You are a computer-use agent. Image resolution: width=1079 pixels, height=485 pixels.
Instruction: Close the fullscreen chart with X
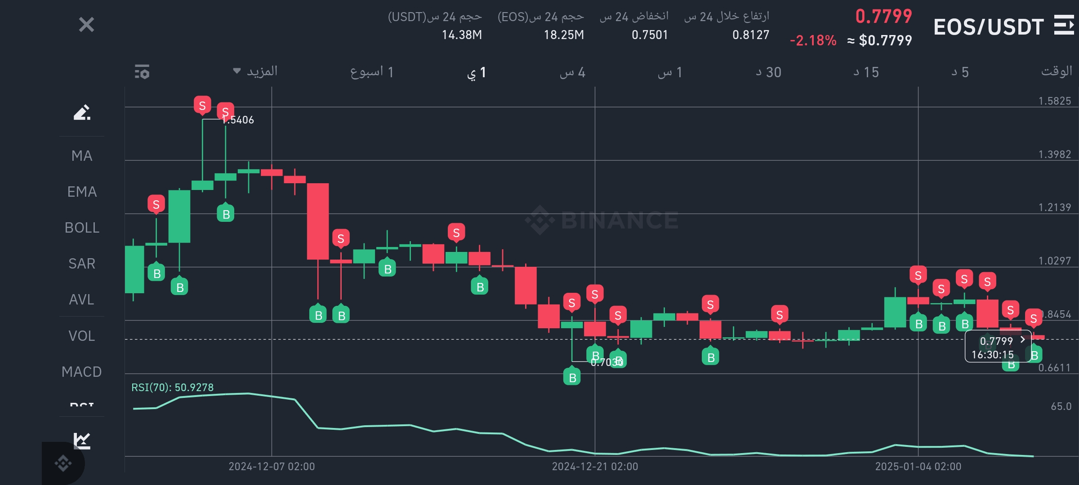[86, 25]
